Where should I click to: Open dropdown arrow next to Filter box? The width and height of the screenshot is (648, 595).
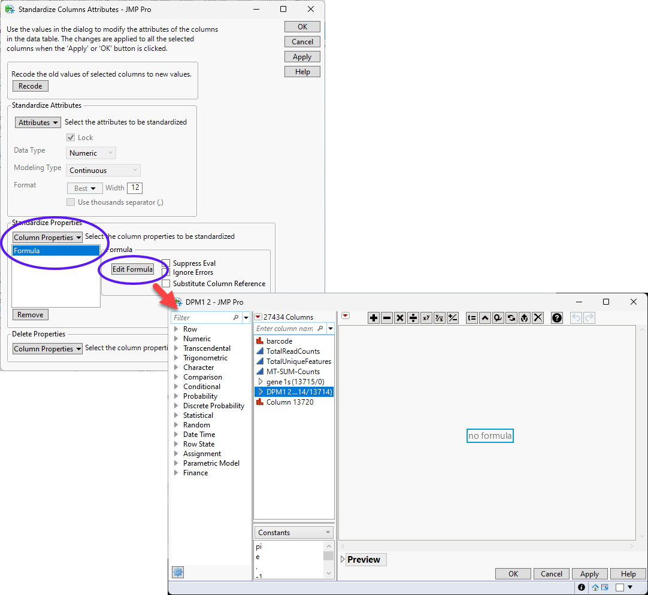click(x=246, y=317)
